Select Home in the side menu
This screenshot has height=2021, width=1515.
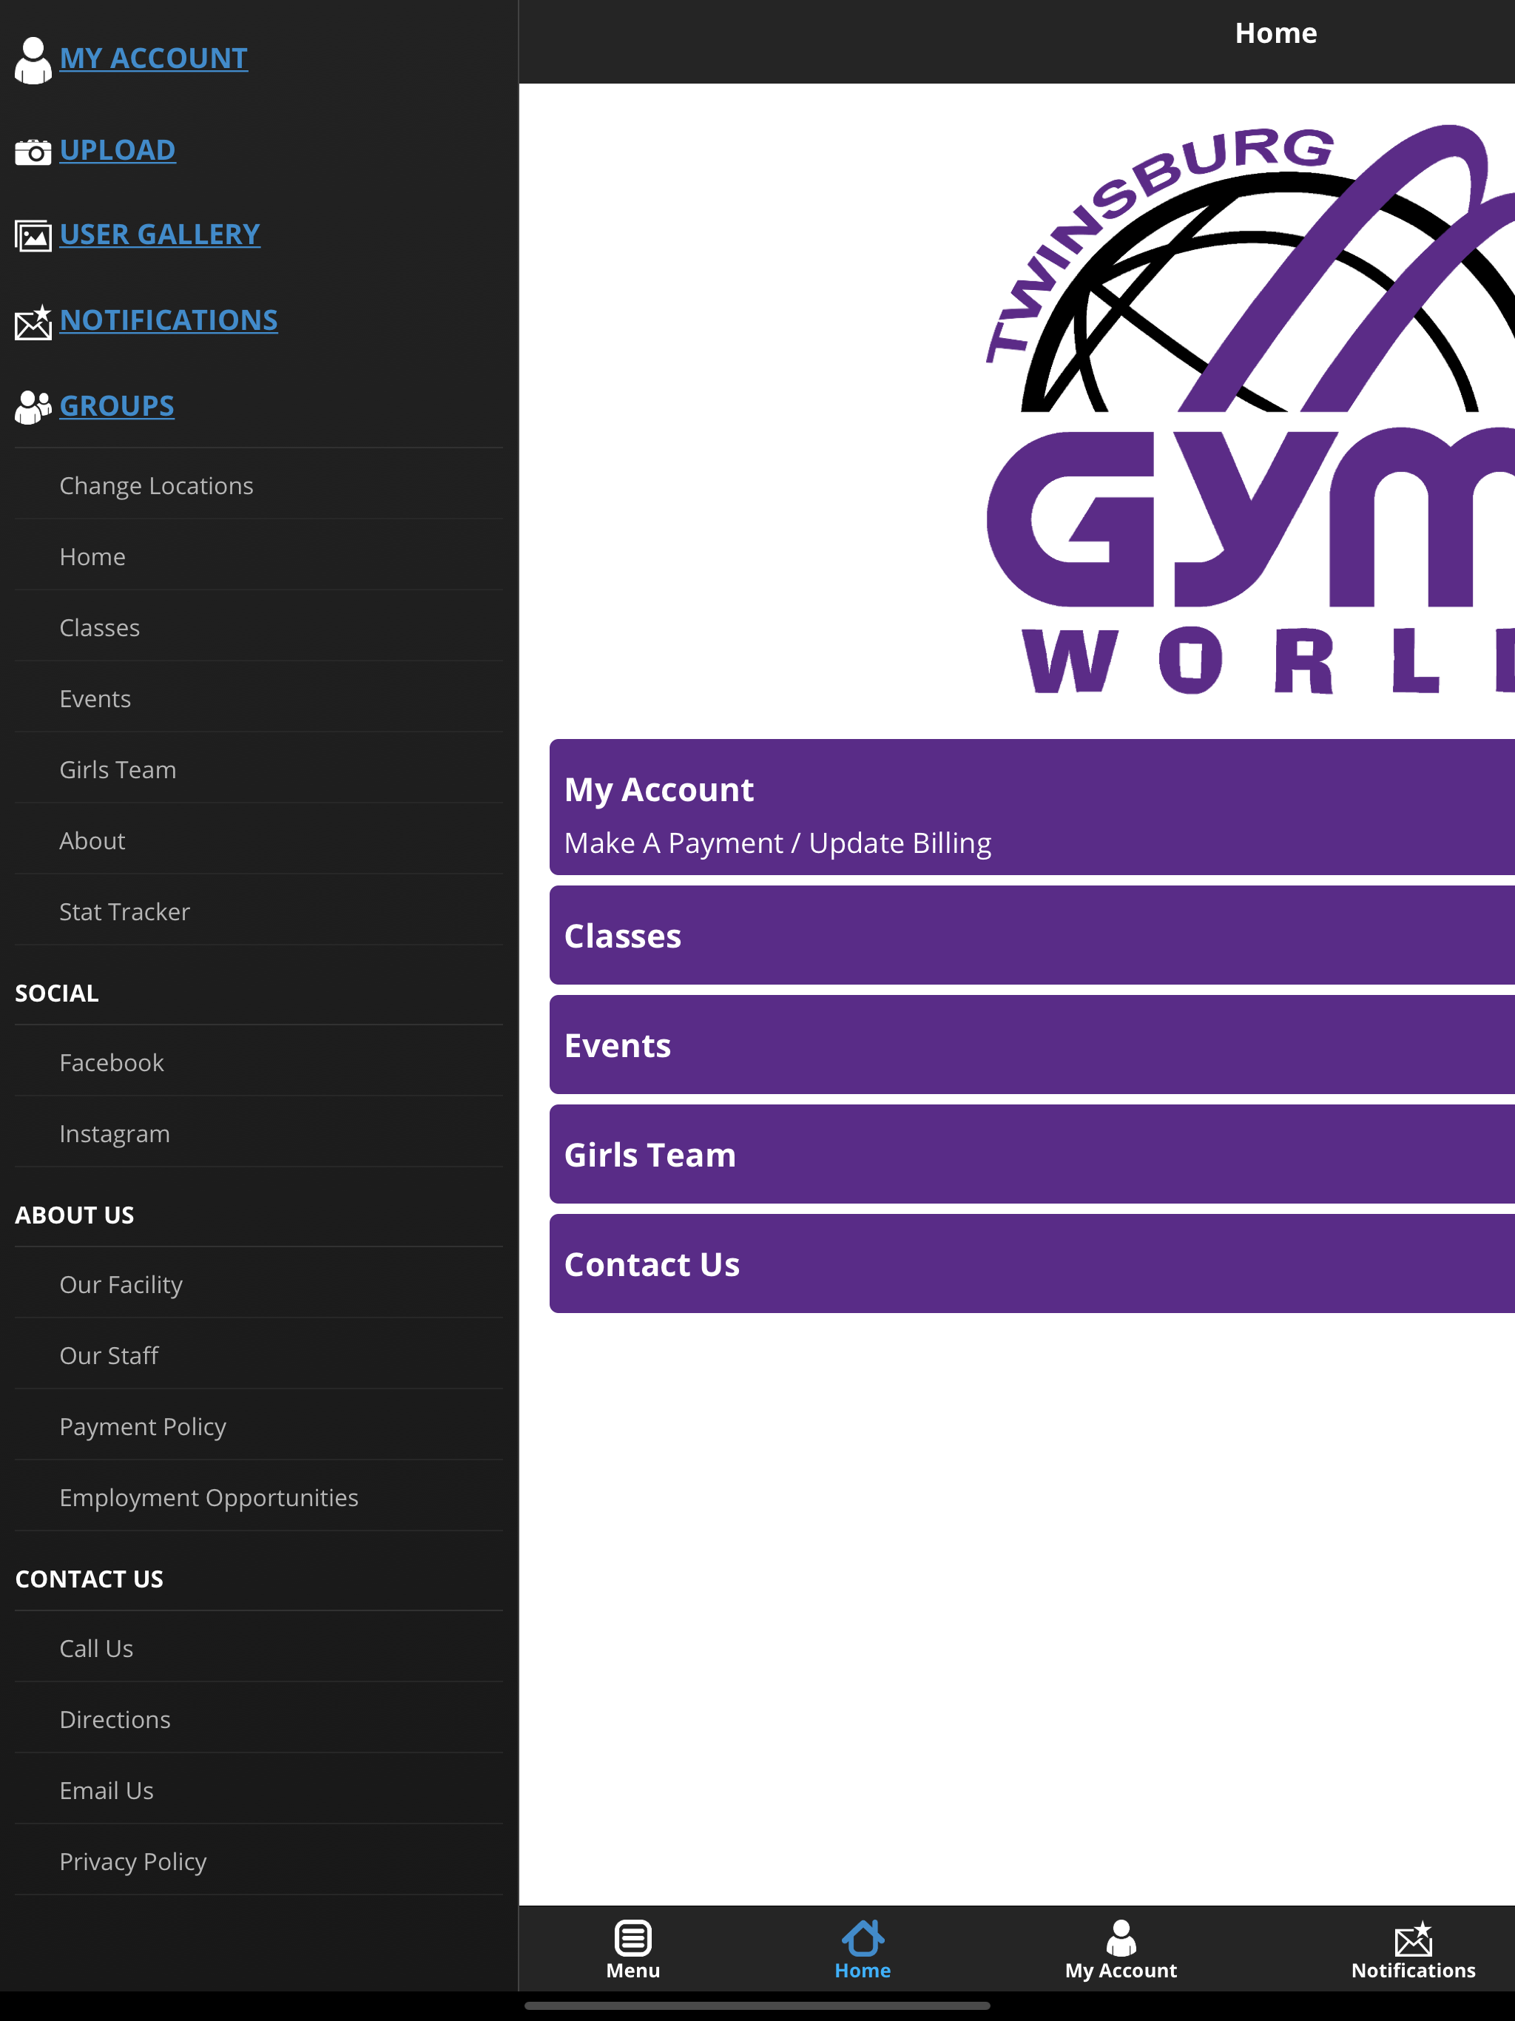(x=259, y=556)
